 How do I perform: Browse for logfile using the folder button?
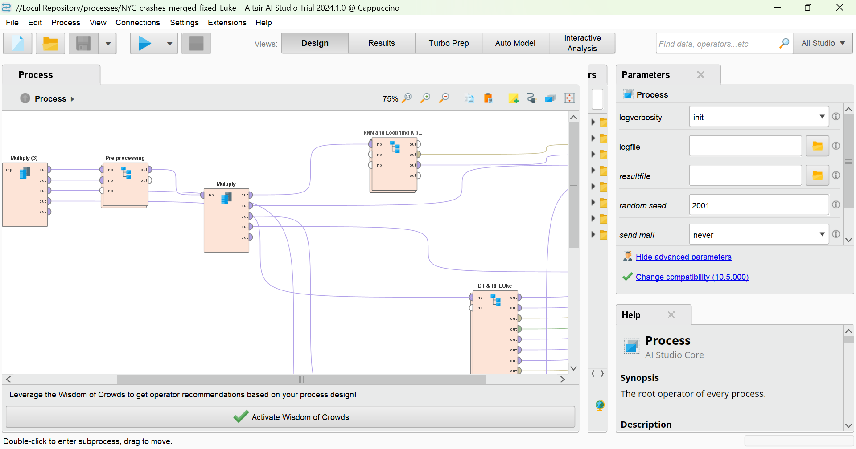point(817,146)
